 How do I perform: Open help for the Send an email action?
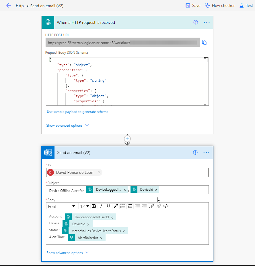195,153
